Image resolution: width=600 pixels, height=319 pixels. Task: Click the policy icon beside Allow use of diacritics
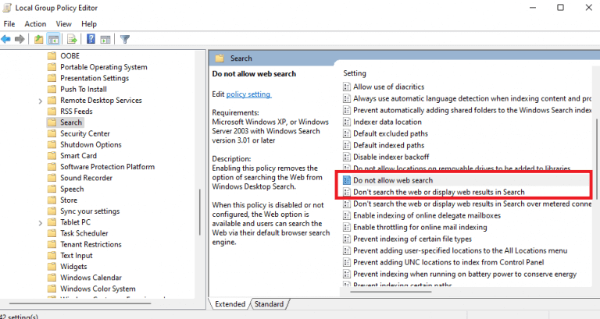coord(347,87)
